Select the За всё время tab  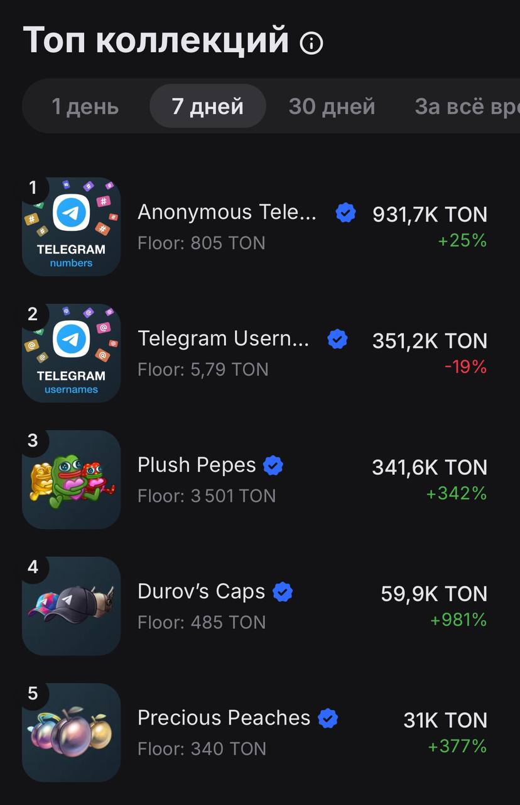pyautogui.click(x=467, y=106)
